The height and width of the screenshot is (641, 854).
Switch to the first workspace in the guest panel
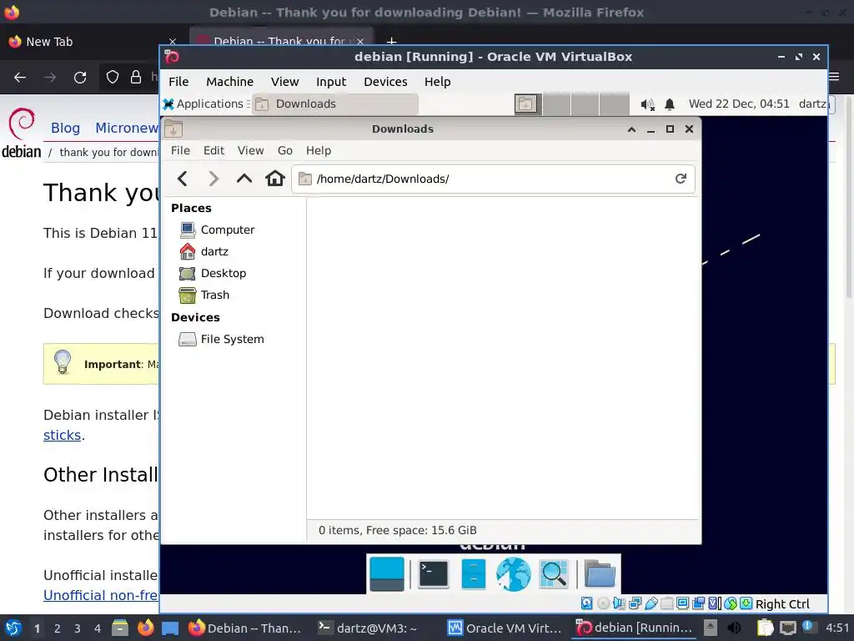tap(526, 103)
